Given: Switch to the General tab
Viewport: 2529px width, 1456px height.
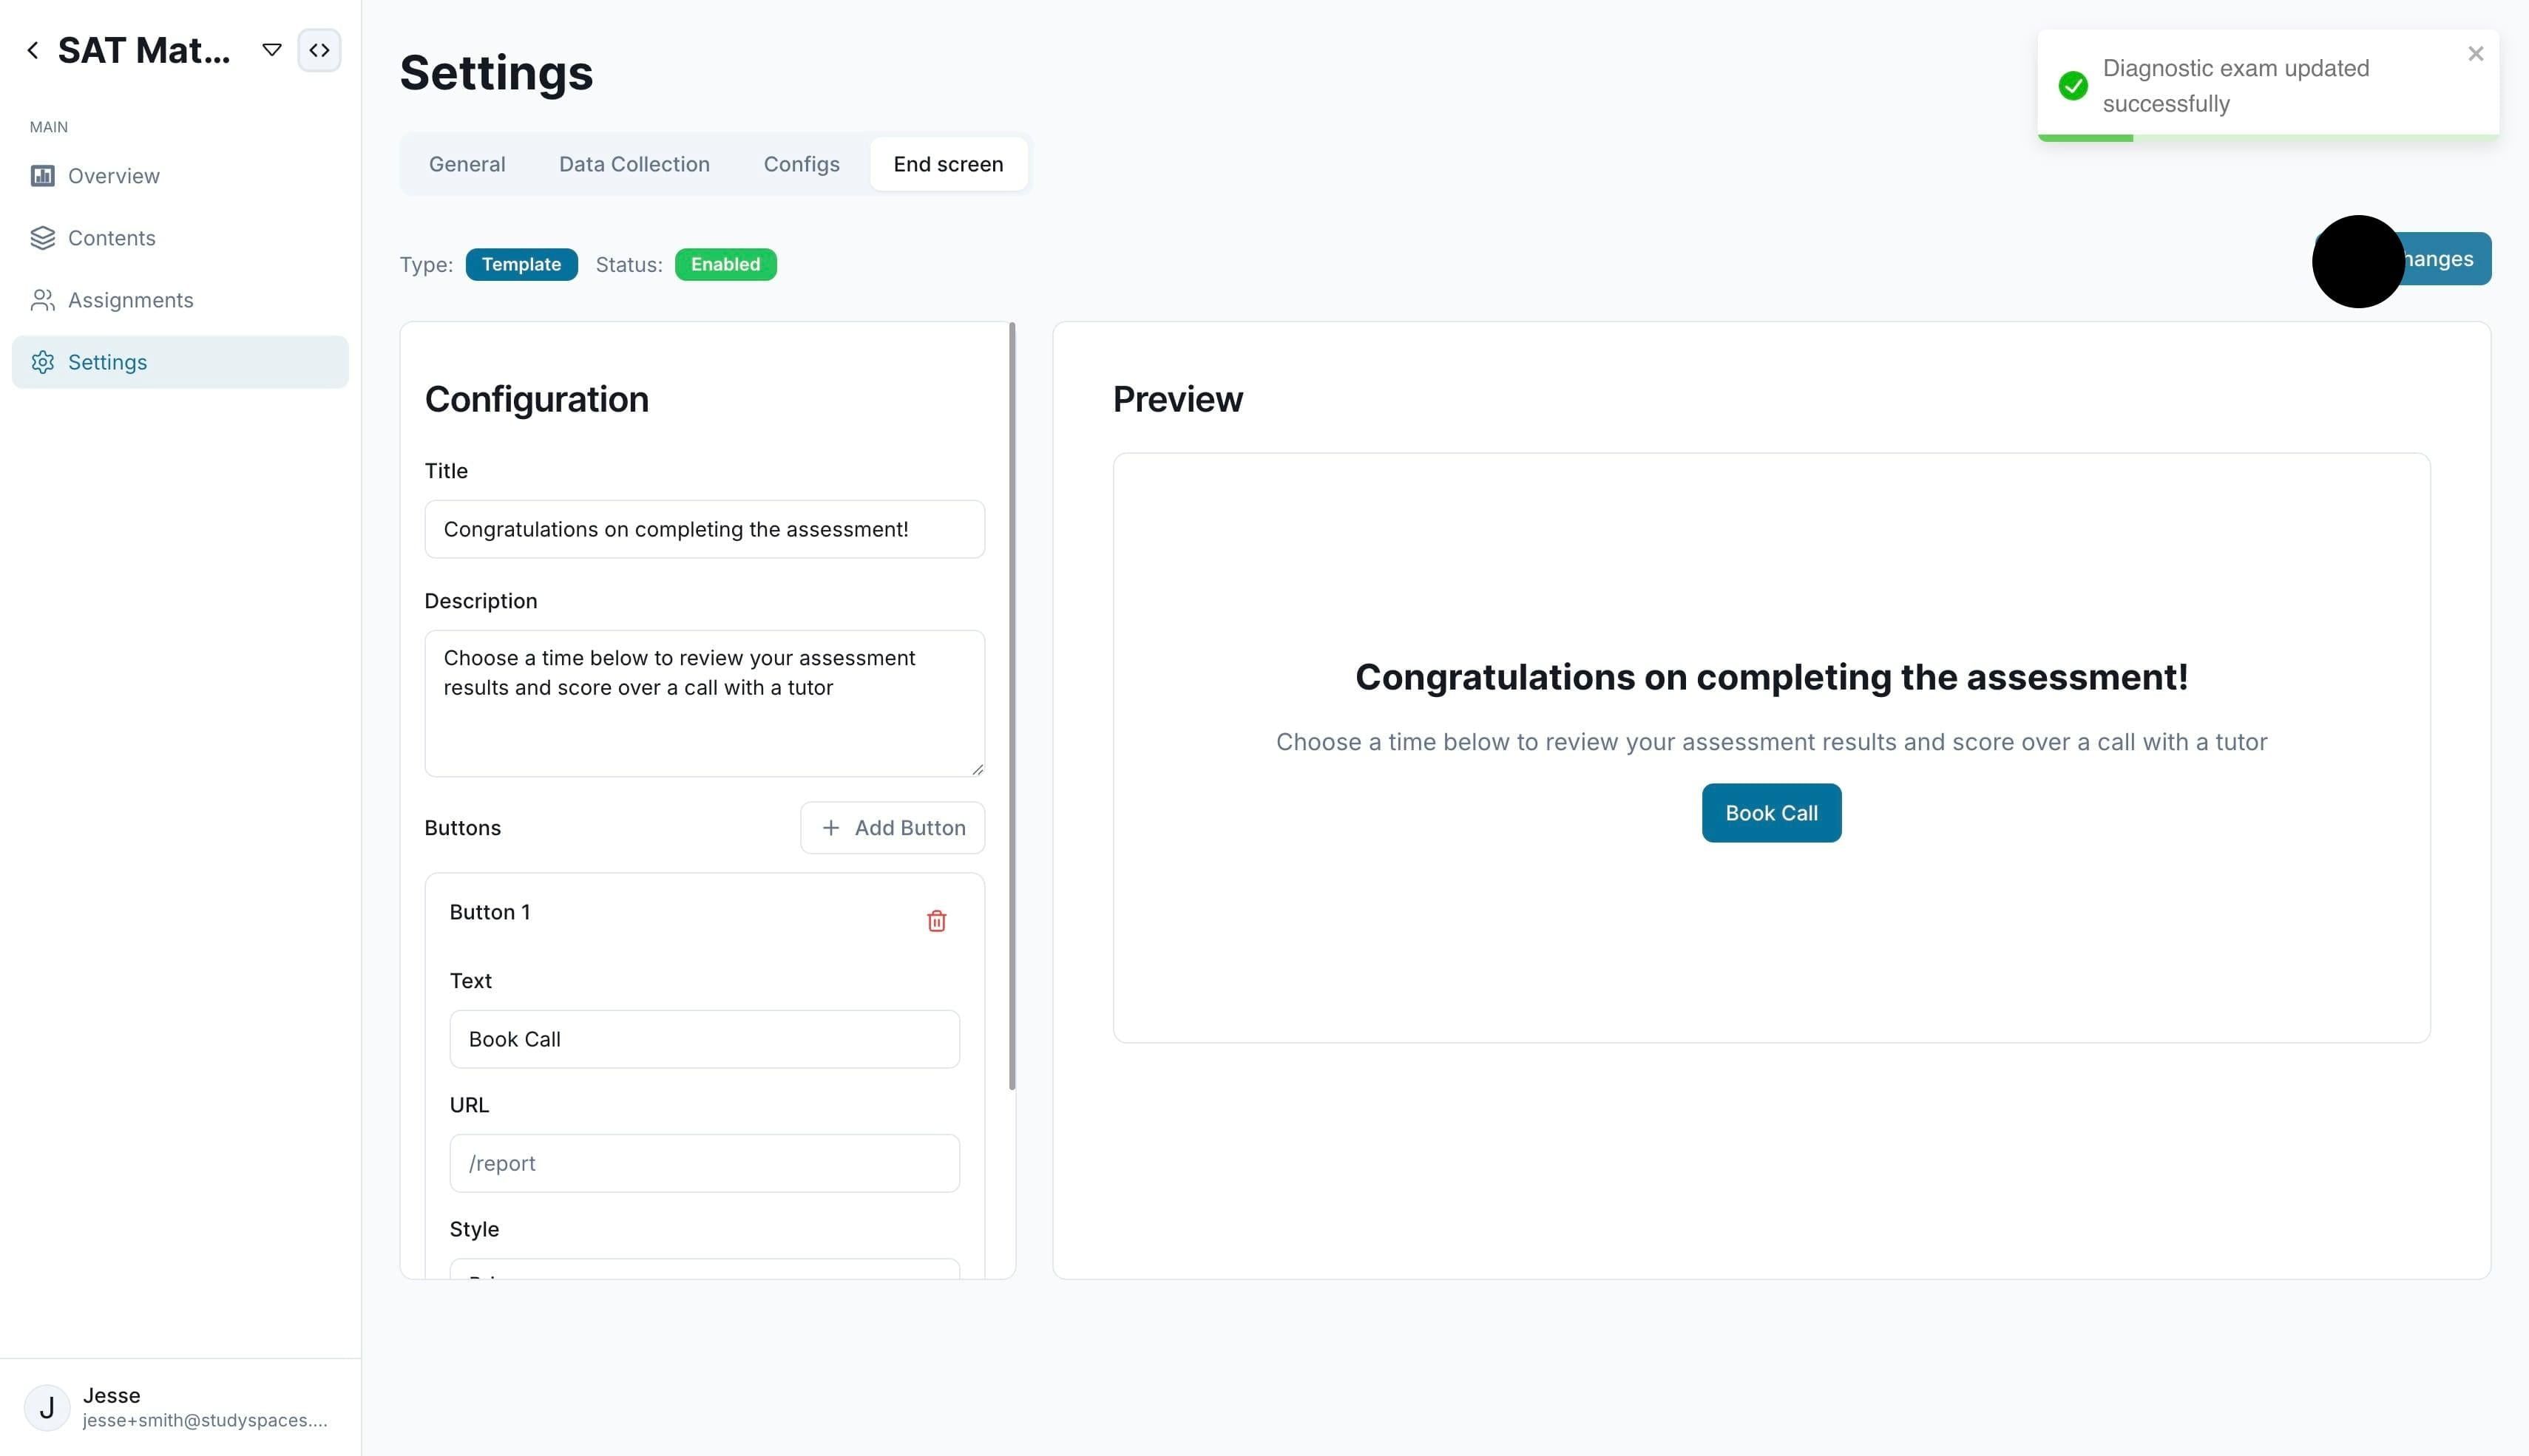Looking at the screenshot, I should [467, 164].
